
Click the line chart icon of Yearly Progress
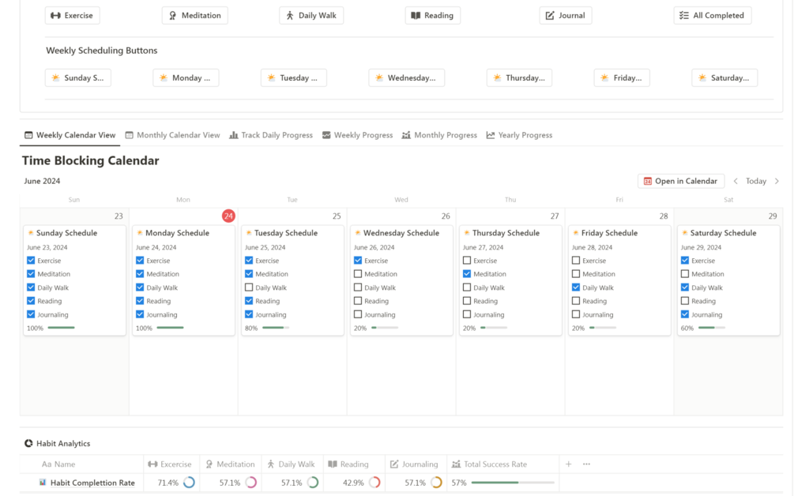point(490,135)
